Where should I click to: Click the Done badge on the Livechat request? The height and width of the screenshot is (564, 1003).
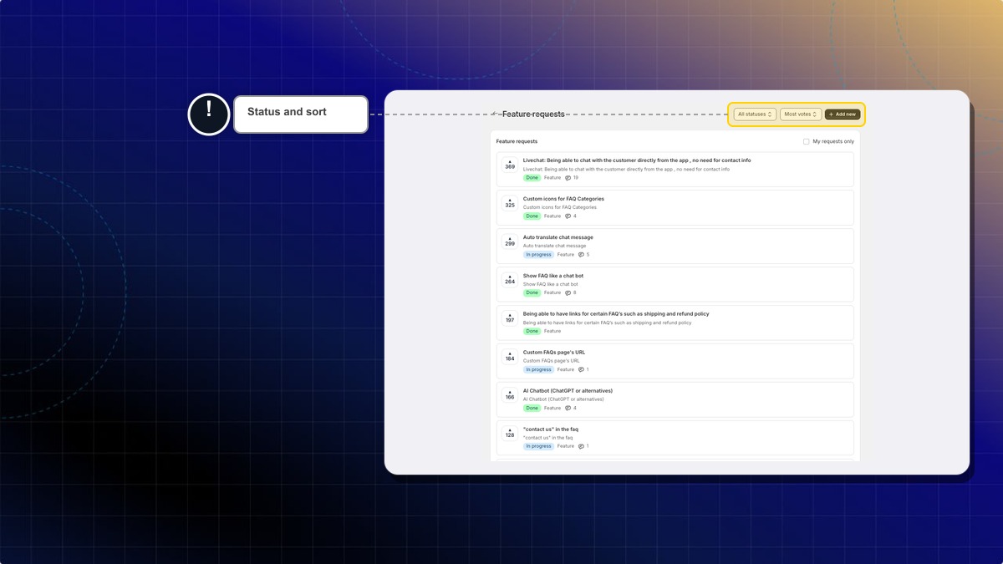coord(532,178)
